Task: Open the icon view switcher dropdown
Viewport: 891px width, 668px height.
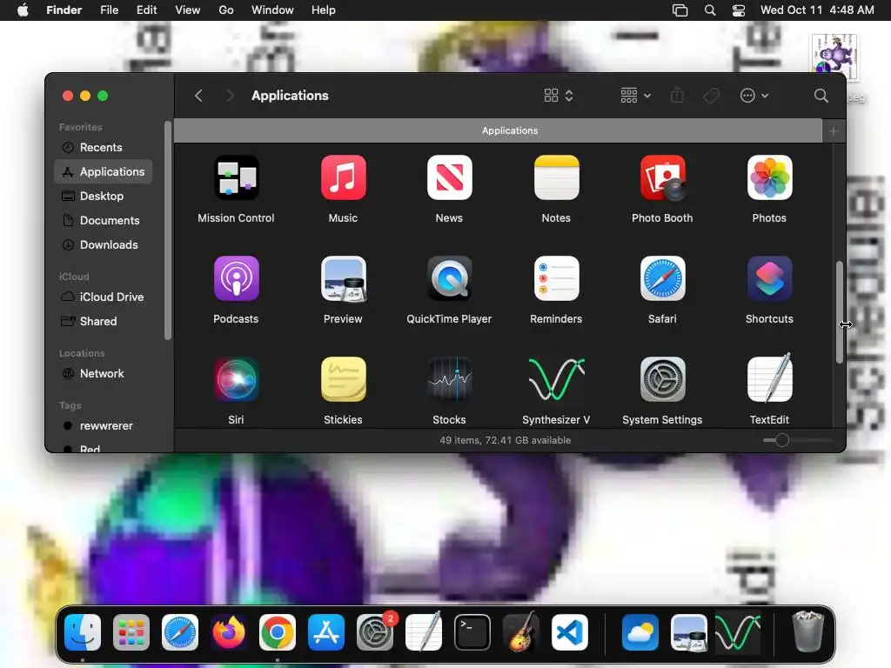Action: tap(558, 96)
